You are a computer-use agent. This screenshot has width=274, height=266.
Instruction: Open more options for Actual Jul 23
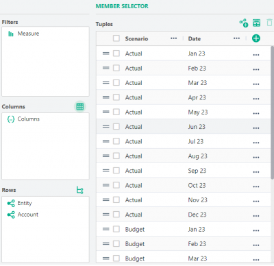(256, 143)
